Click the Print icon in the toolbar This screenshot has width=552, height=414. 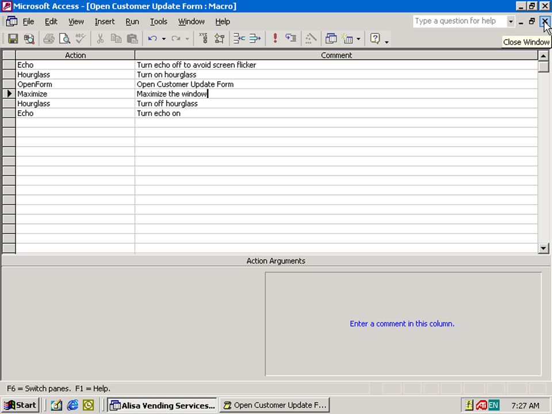click(49, 39)
